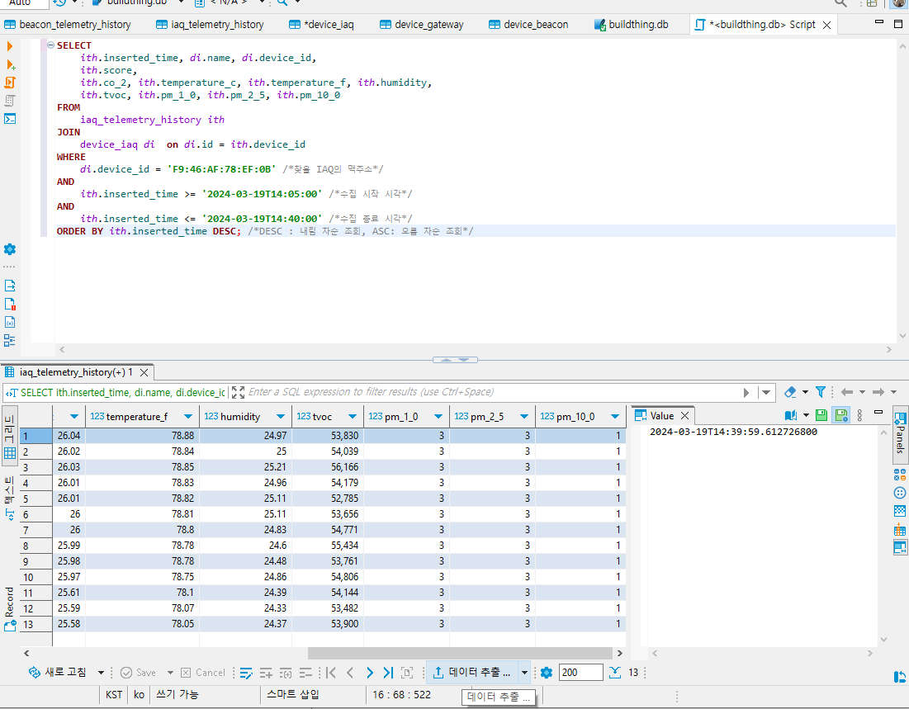Toggle the Panels side view
The height and width of the screenshot is (709, 909).
[x=900, y=433]
